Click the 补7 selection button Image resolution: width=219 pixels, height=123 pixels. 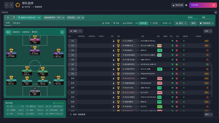pos(73,65)
